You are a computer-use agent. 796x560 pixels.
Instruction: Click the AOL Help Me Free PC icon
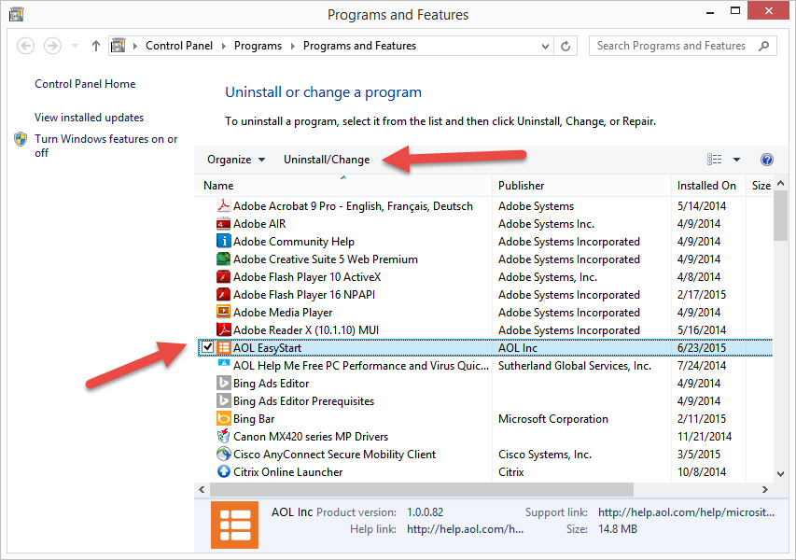[223, 363]
